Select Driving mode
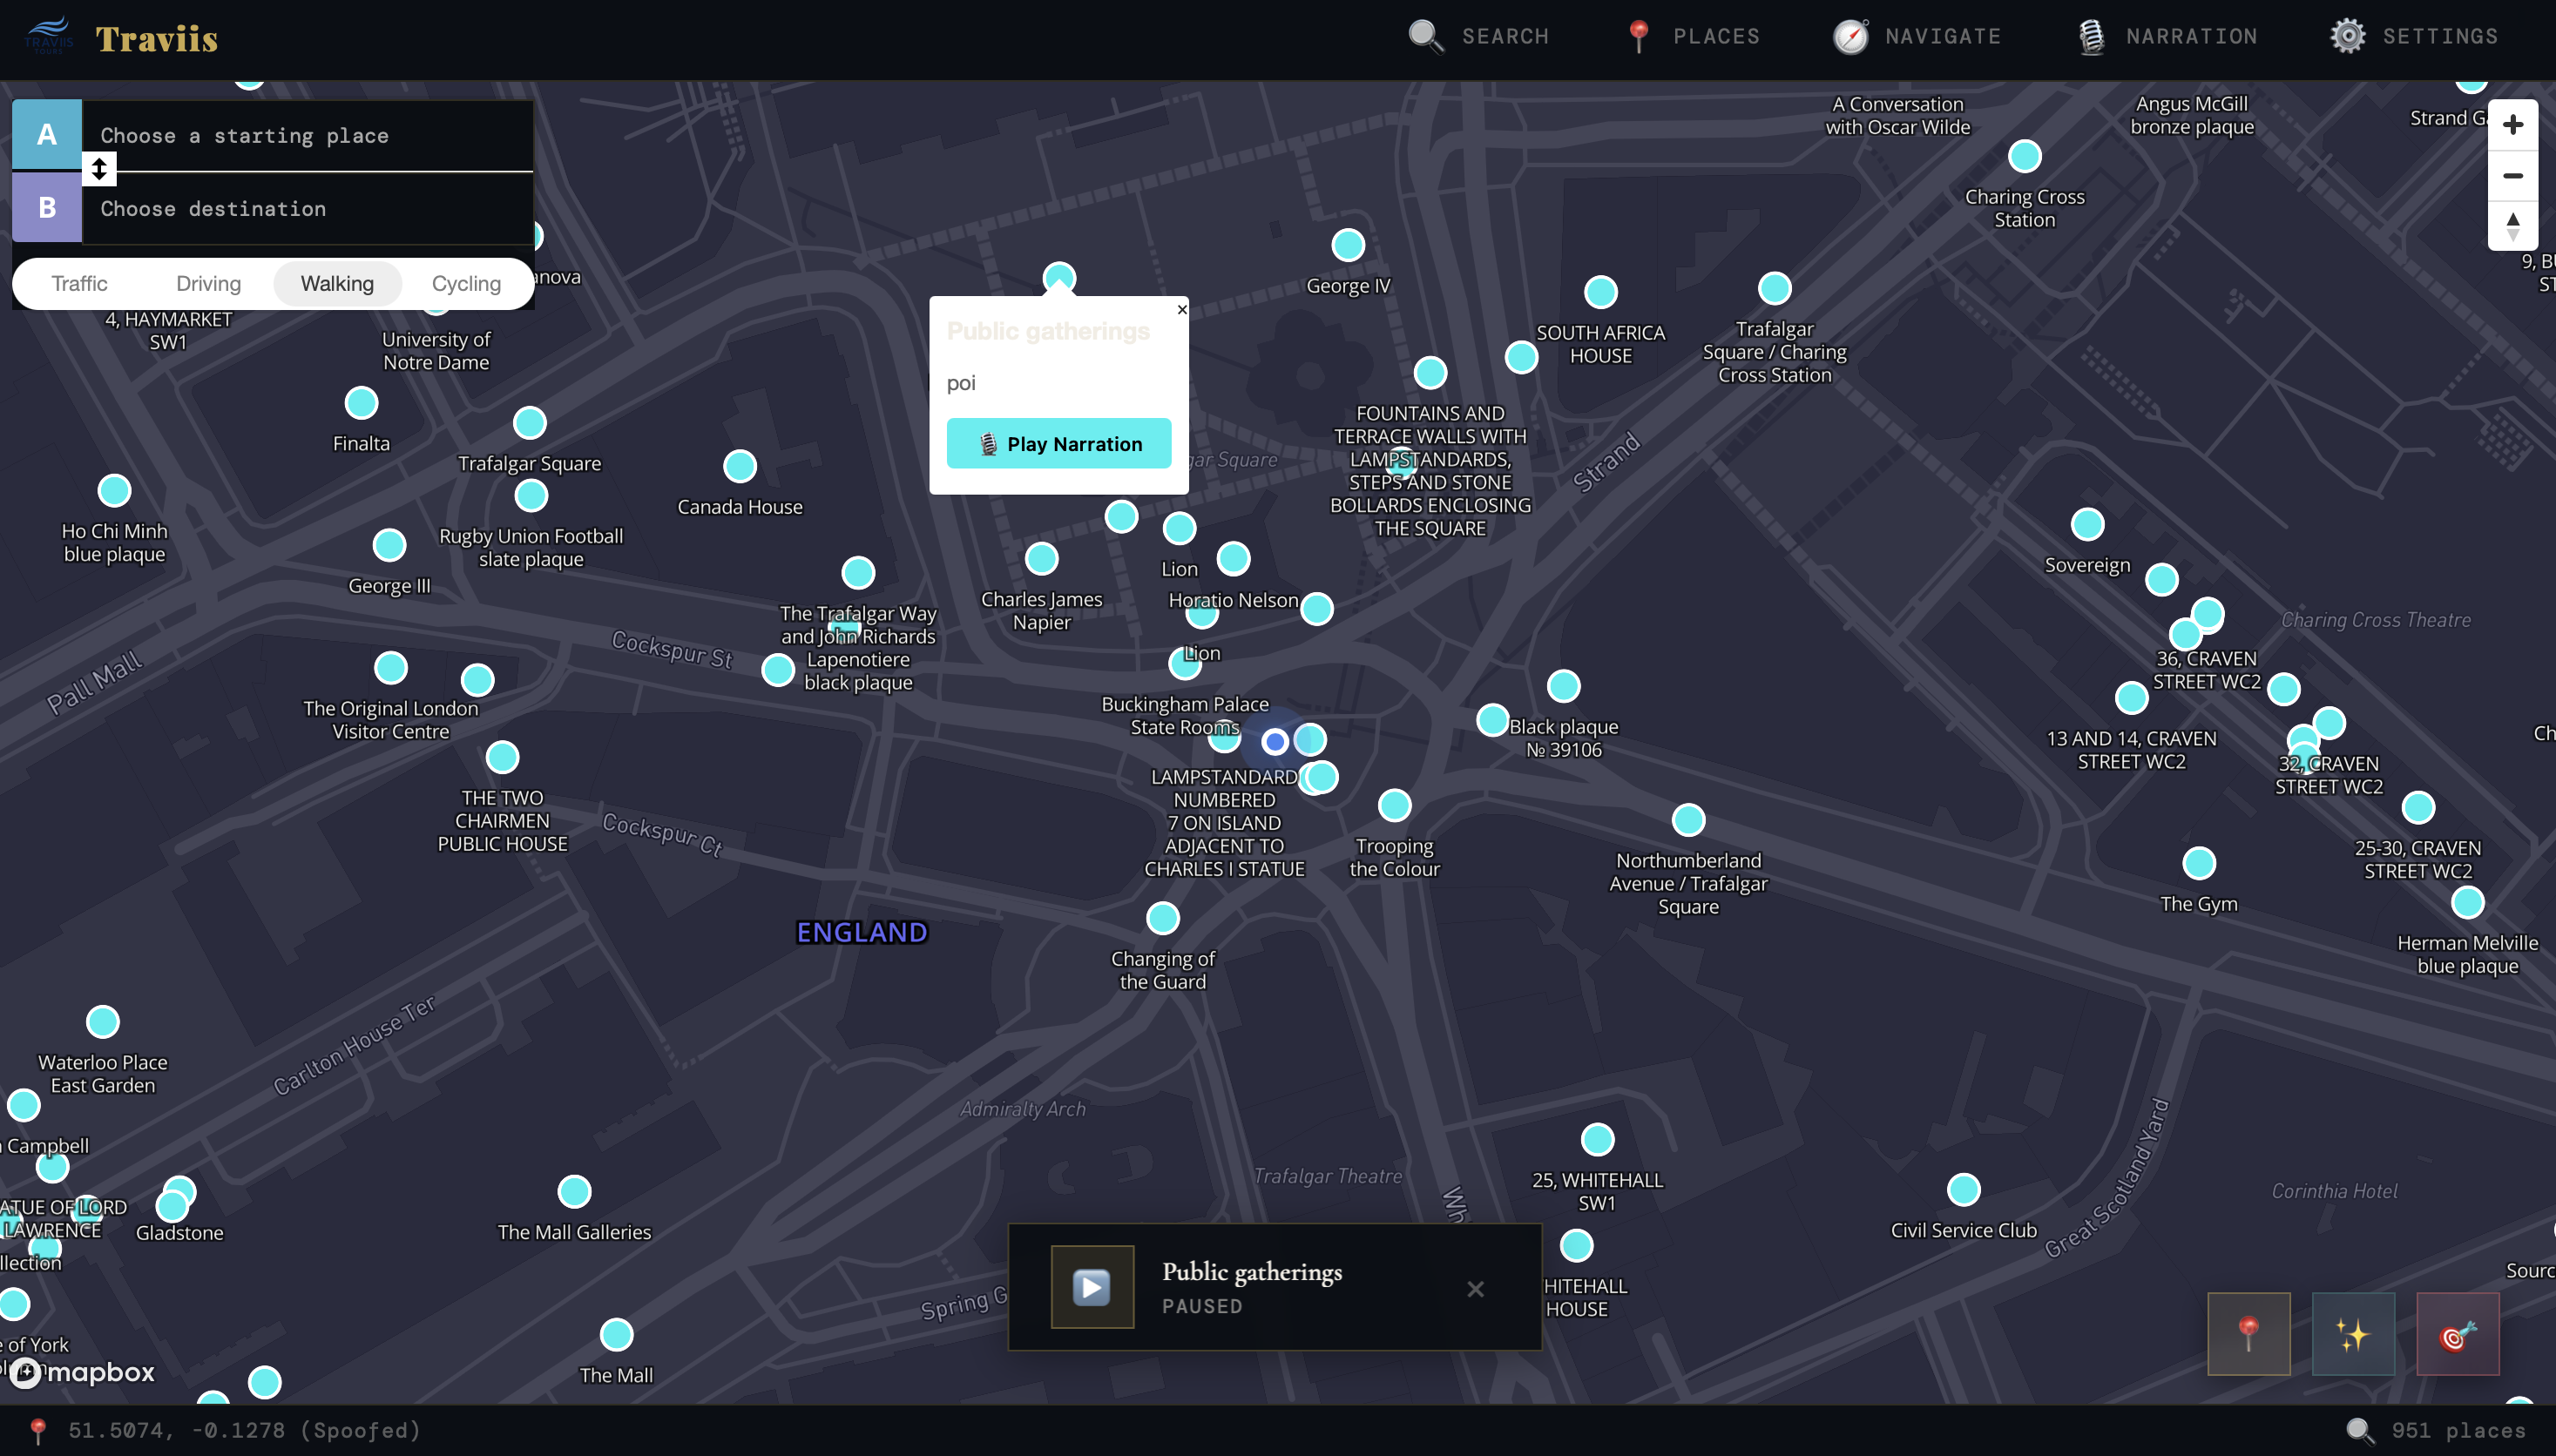This screenshot has height=1456, width=2556. coord(208,283)
